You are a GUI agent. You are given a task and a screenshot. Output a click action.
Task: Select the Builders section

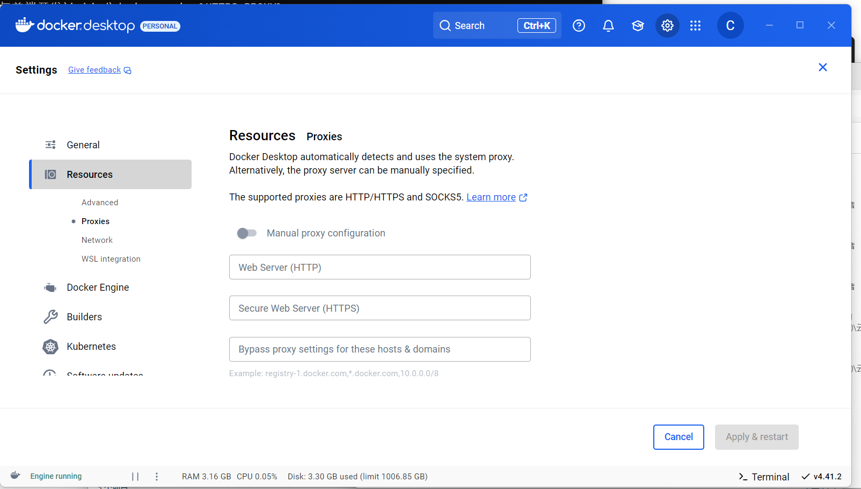click(111, 317)
